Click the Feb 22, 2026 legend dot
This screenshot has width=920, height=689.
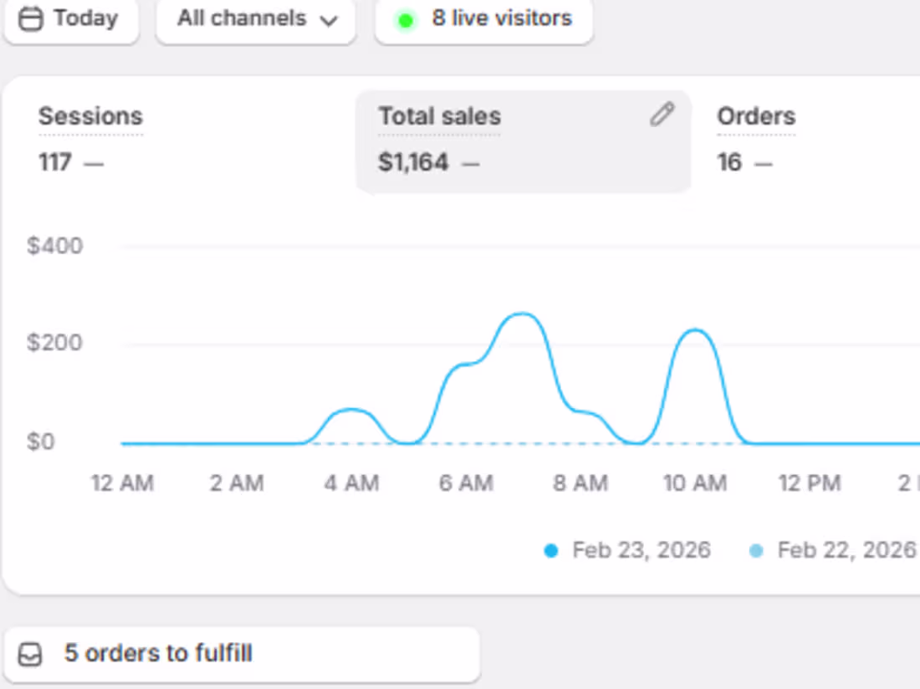pos(756,551)
